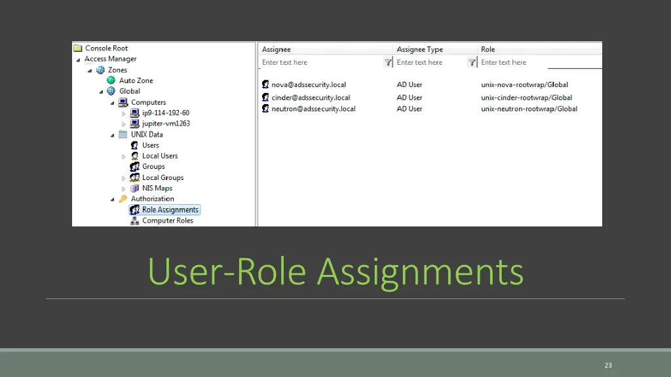The width and height of the screenshot is (671, 377).
Task: Click the Zones globe icon
Action: pos(100,69)
